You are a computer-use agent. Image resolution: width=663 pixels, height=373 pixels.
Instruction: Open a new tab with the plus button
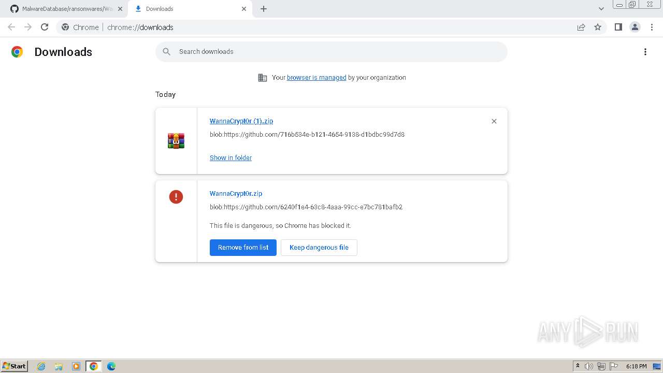tap(264, 9)
